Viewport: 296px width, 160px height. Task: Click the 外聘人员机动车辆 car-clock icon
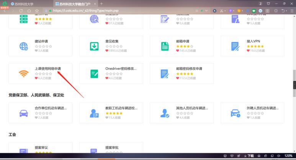[235, 113]
